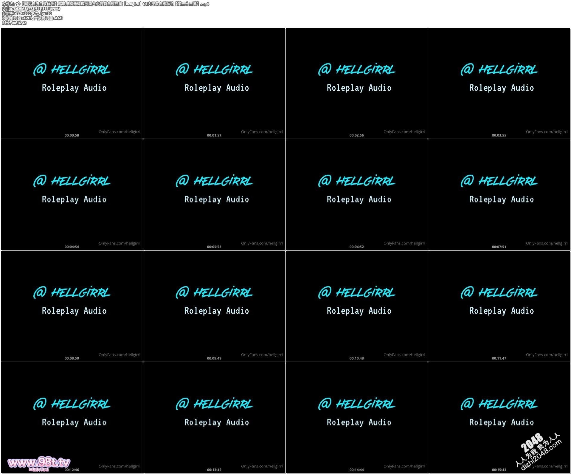Click the thumbnail at 00:09:49
Image resolution: width=571 pixels, height=474 pixels.
pos(214,306)
